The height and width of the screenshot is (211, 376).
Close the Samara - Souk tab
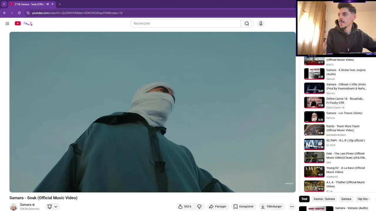coord(53,4)
